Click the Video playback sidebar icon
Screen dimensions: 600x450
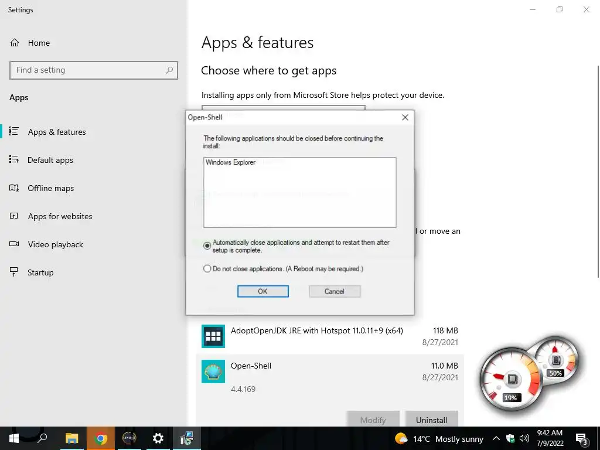[14, 244]
